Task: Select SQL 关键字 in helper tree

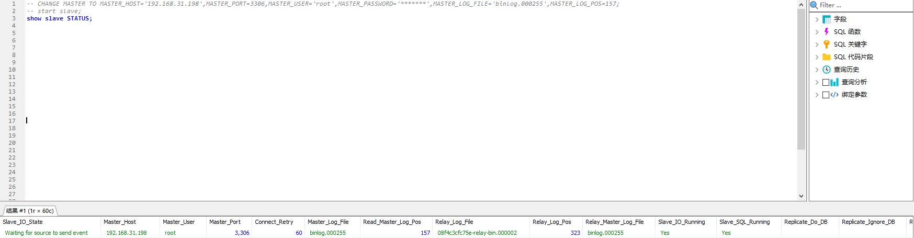Action: 850,44
